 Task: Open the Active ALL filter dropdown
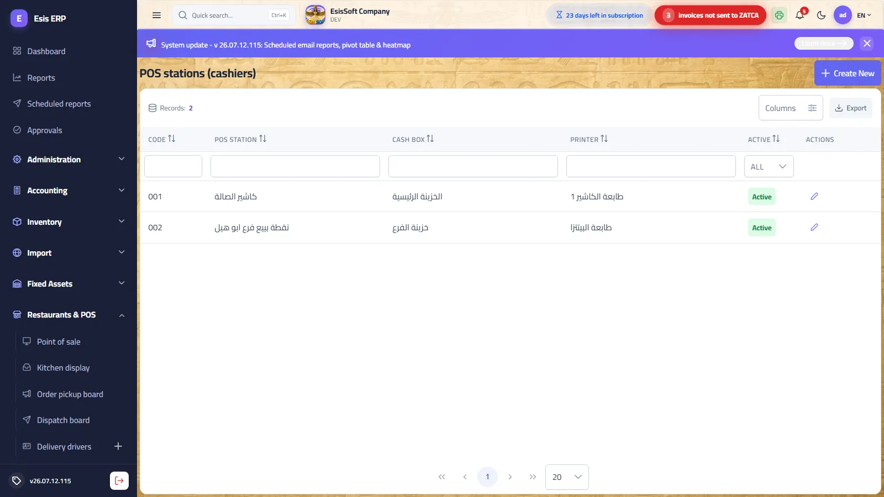pos(769,166)
